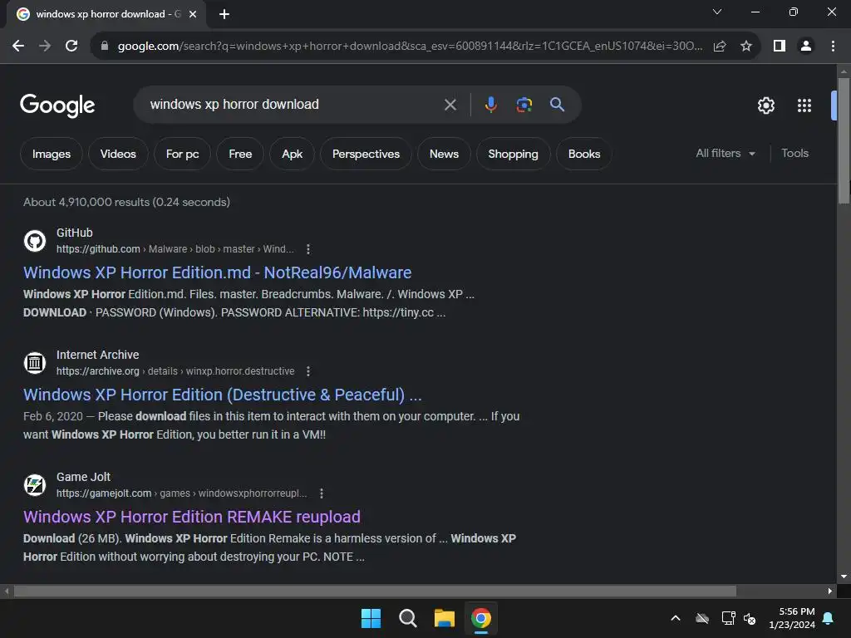This screenshot has width=851, height=638.
Task: Switch to Perspectives results
Action: [x=366, y=154]
